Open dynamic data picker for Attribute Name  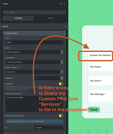pos(62,72)
